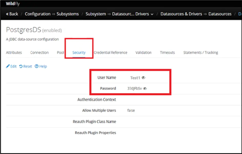This screenshot has height=154, width=242.
Task: Switch to the Connection tab
Action: tap(39, 53)
